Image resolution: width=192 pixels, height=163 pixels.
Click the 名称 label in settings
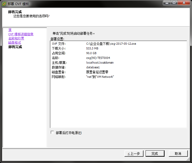point(56,58)
